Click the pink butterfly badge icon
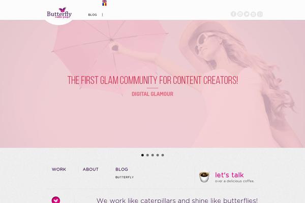 click(x=56, y=200)
